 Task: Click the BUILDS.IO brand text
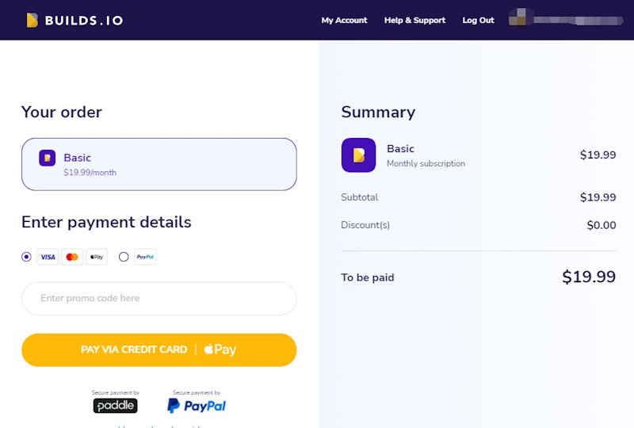84,21
